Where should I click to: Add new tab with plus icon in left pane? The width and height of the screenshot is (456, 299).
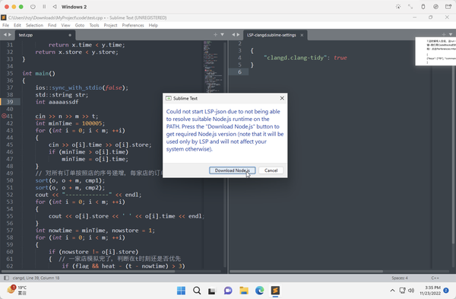(215, 35)
